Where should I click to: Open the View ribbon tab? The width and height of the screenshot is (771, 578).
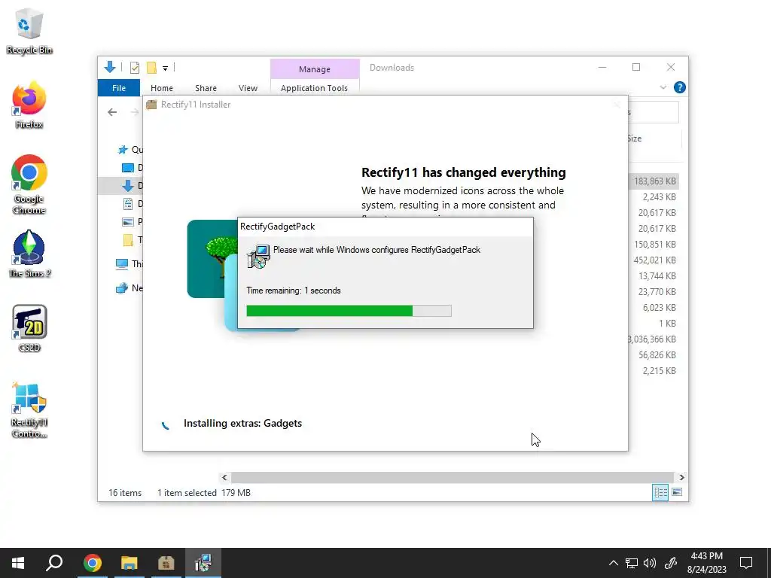(x=248, y=88)
